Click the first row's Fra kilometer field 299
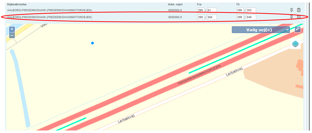The image size is (312, 133). [201, 10]
